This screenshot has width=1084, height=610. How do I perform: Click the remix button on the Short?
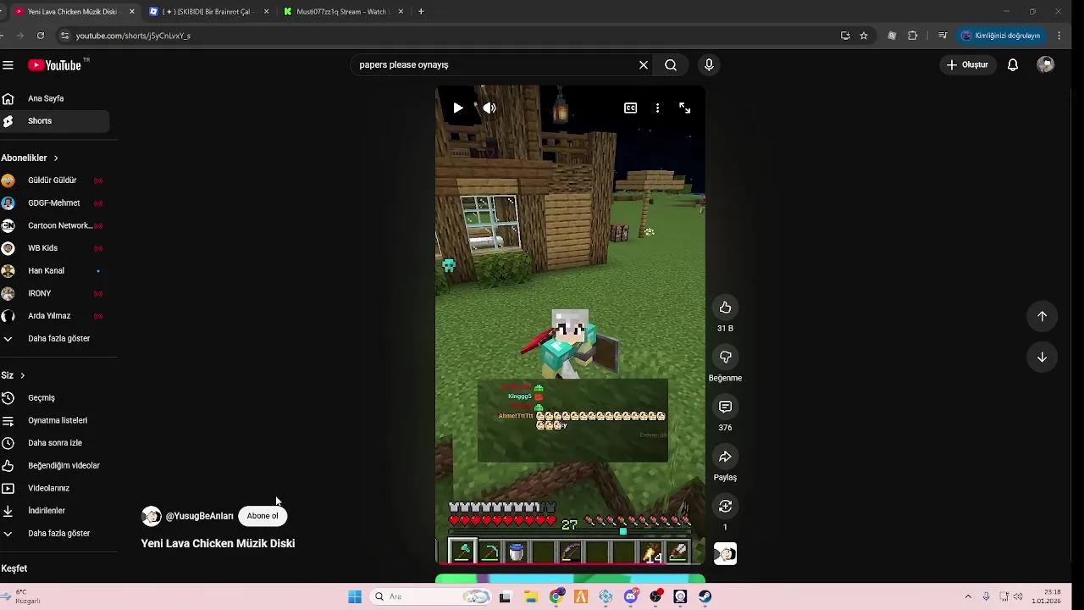[725, 507]
